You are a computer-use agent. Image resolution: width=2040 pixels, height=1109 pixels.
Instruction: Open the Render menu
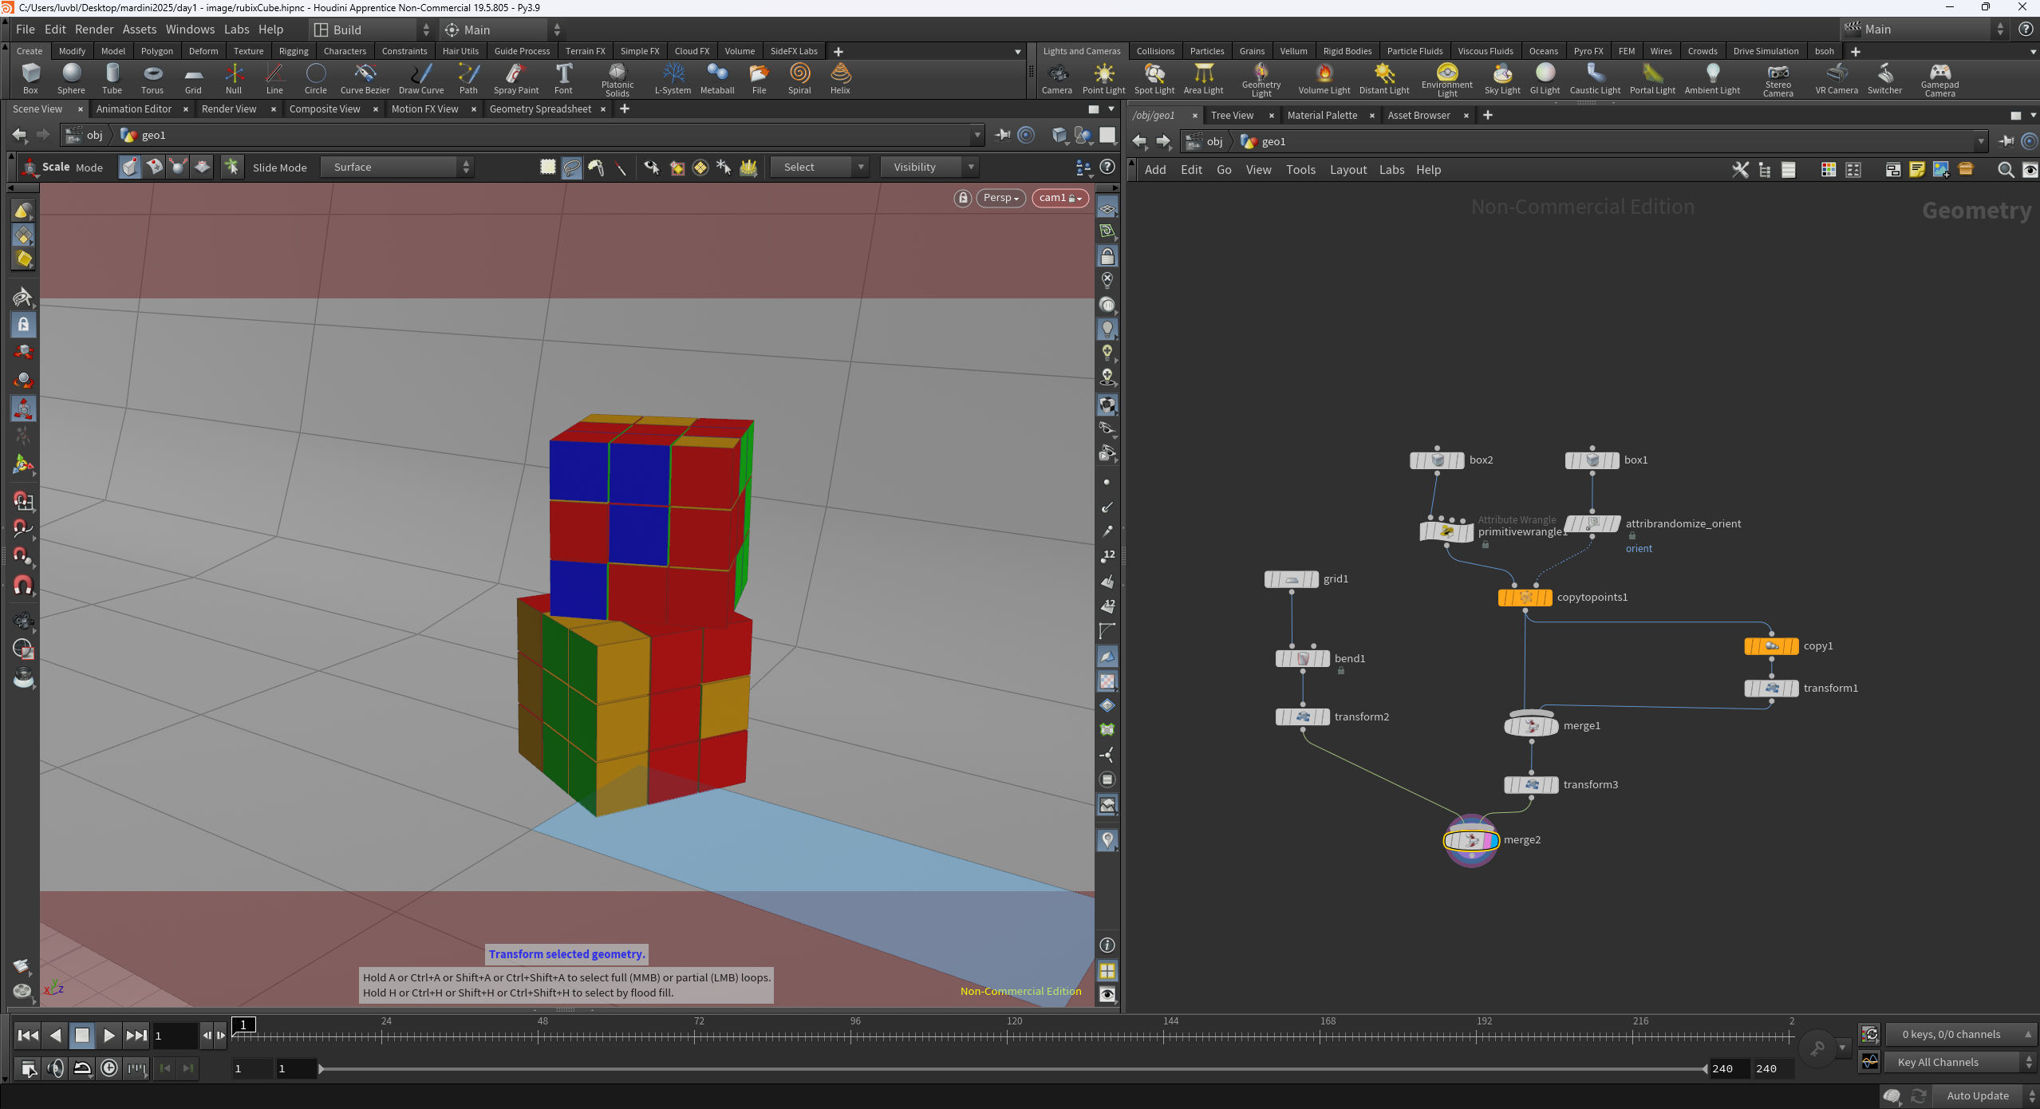click(94, 30)
